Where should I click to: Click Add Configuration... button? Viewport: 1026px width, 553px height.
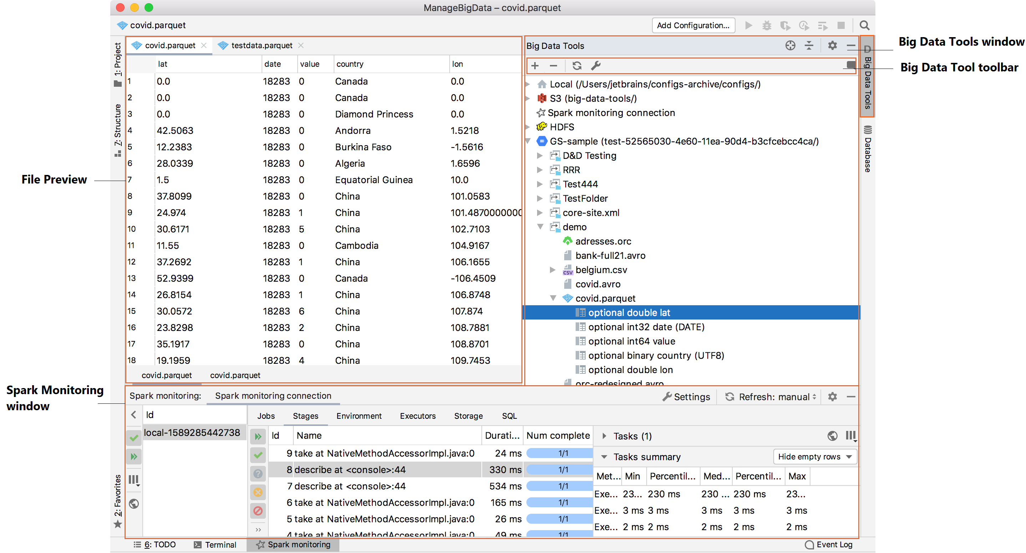tap(693, 25)
